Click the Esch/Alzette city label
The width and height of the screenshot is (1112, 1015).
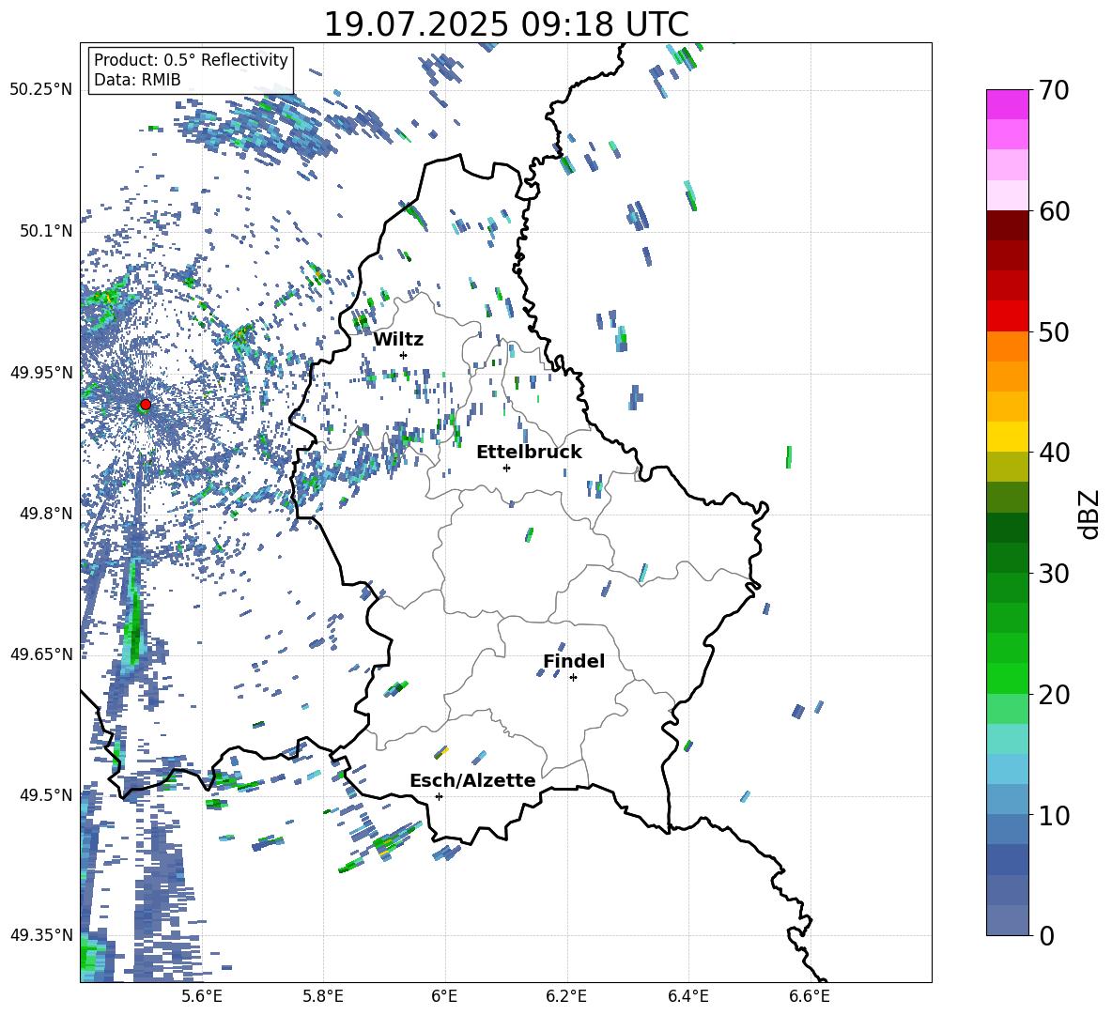click(x=472, y=780)
